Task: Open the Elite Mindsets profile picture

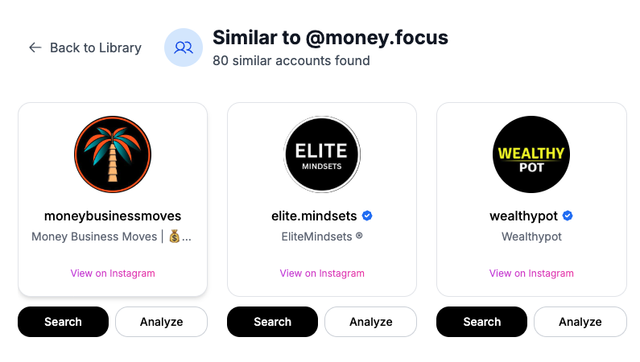Action: click(322, 154)
